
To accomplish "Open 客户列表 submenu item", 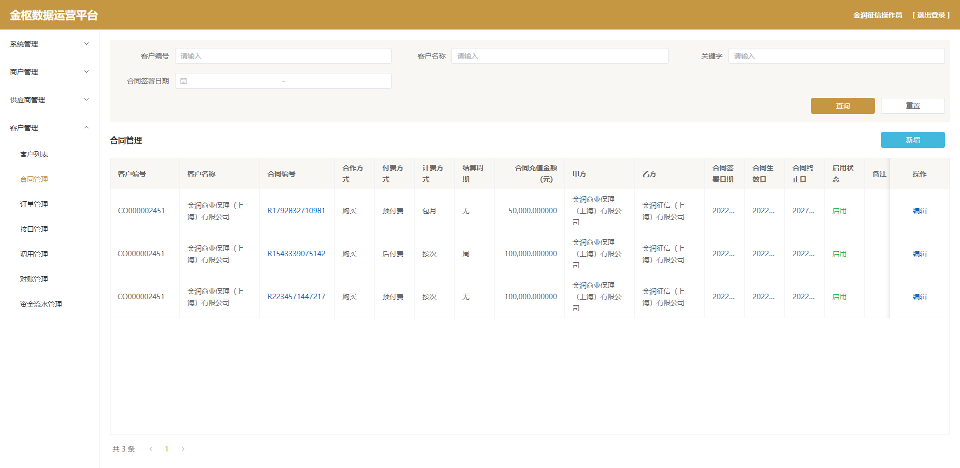I will (x=34, y=154).
